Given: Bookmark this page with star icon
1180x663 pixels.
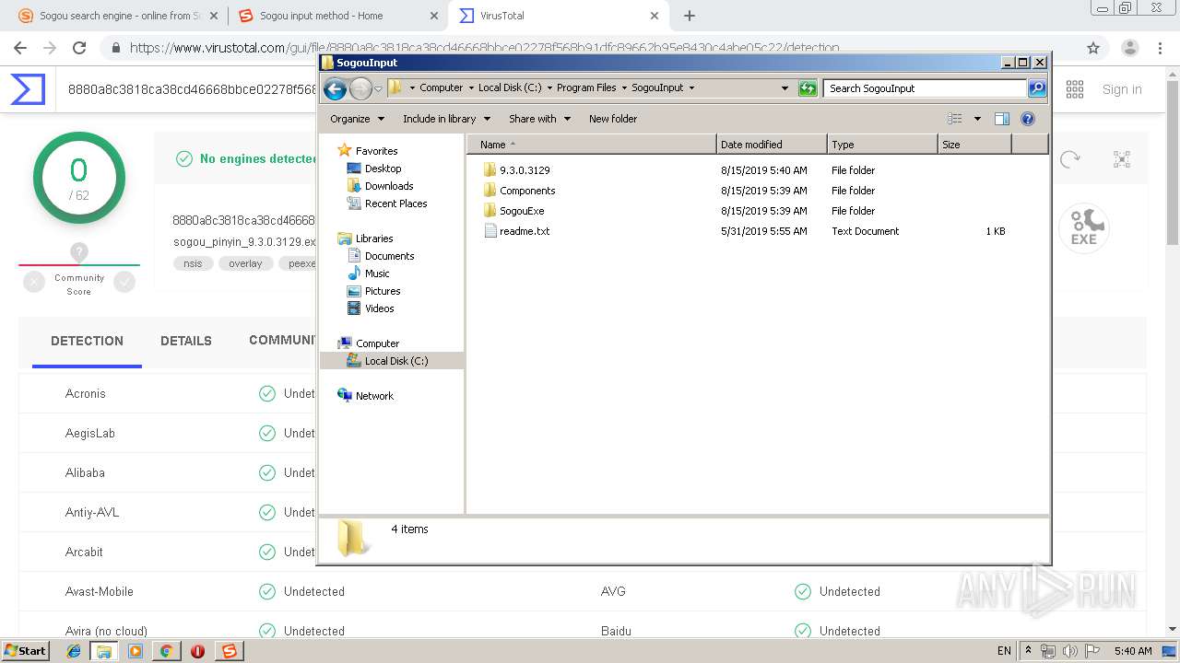Looking at the screenshot, I should pyautogui.click(x=1093, y=48).
